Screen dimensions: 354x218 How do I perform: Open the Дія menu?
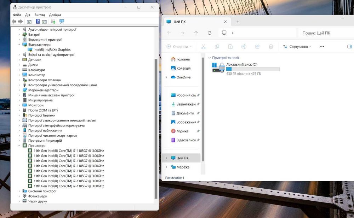coord(28,15)
